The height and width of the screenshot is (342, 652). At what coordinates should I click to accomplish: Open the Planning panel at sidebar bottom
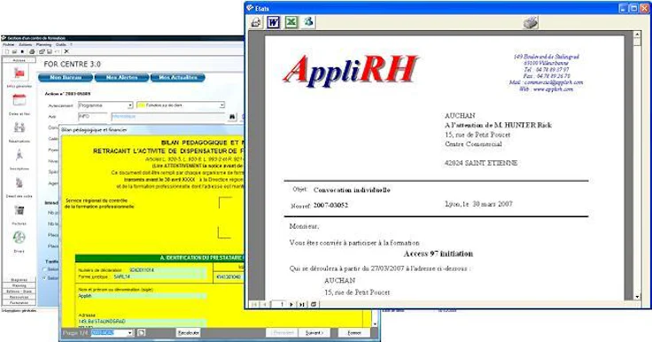click(x=19, y=286)
